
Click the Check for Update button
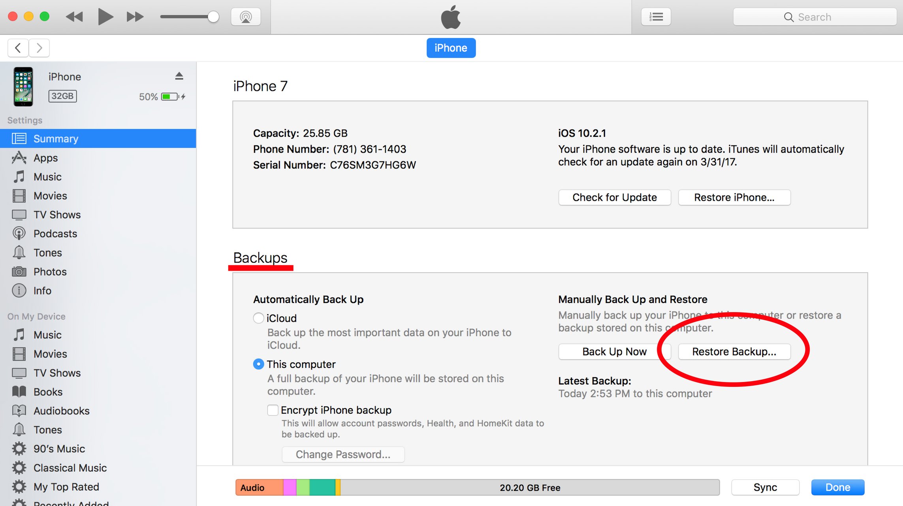coord(613,198)
